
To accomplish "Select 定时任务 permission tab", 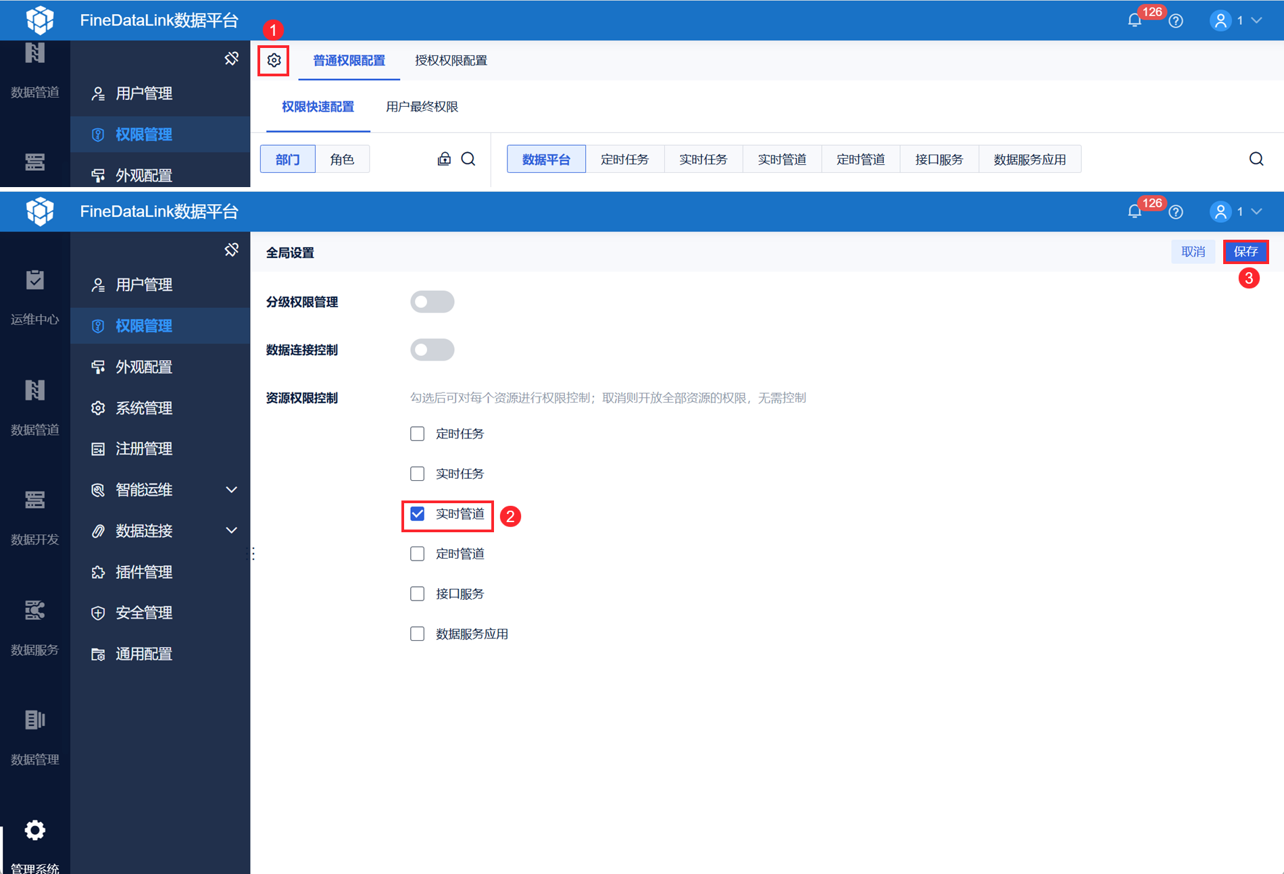I will coord(625,159).
